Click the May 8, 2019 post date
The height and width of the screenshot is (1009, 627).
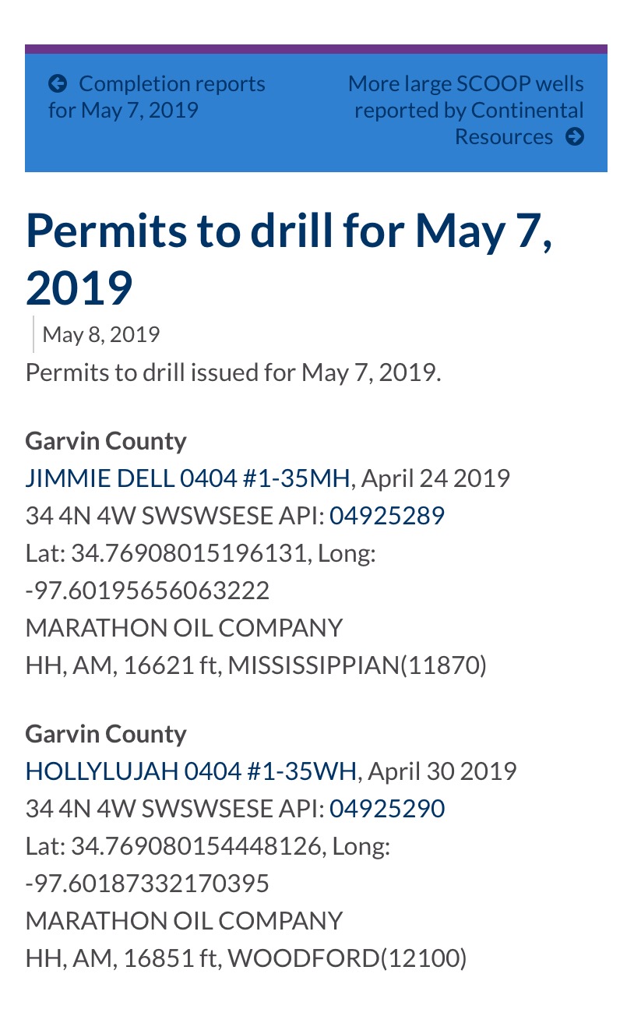(101, 335)
